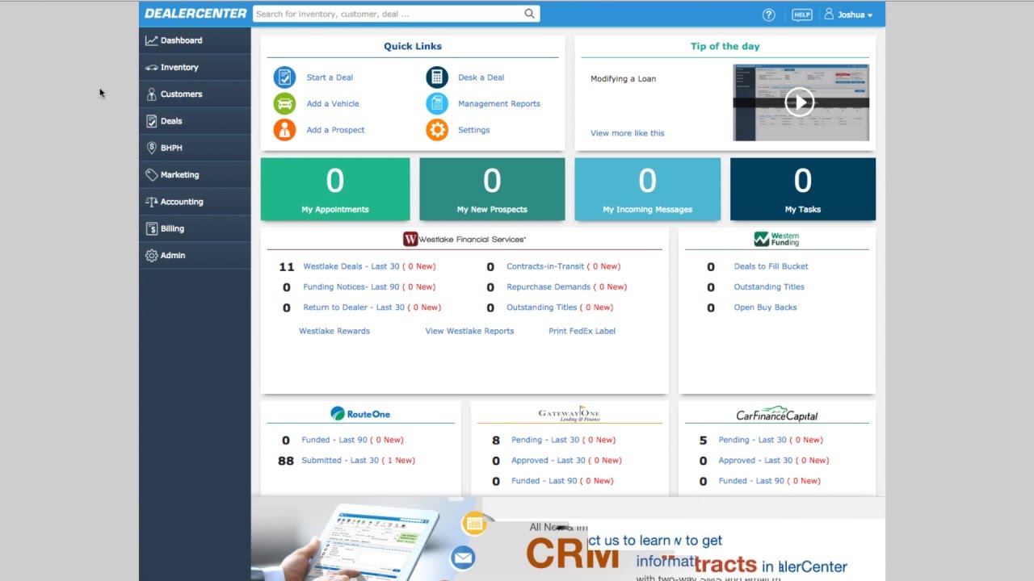Click the Western Funding logo
The image size is (1034, 581).
776,239
